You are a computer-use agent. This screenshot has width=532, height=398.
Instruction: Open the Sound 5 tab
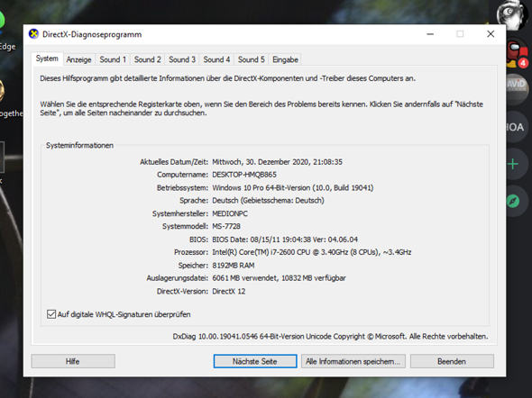point(251,59)
